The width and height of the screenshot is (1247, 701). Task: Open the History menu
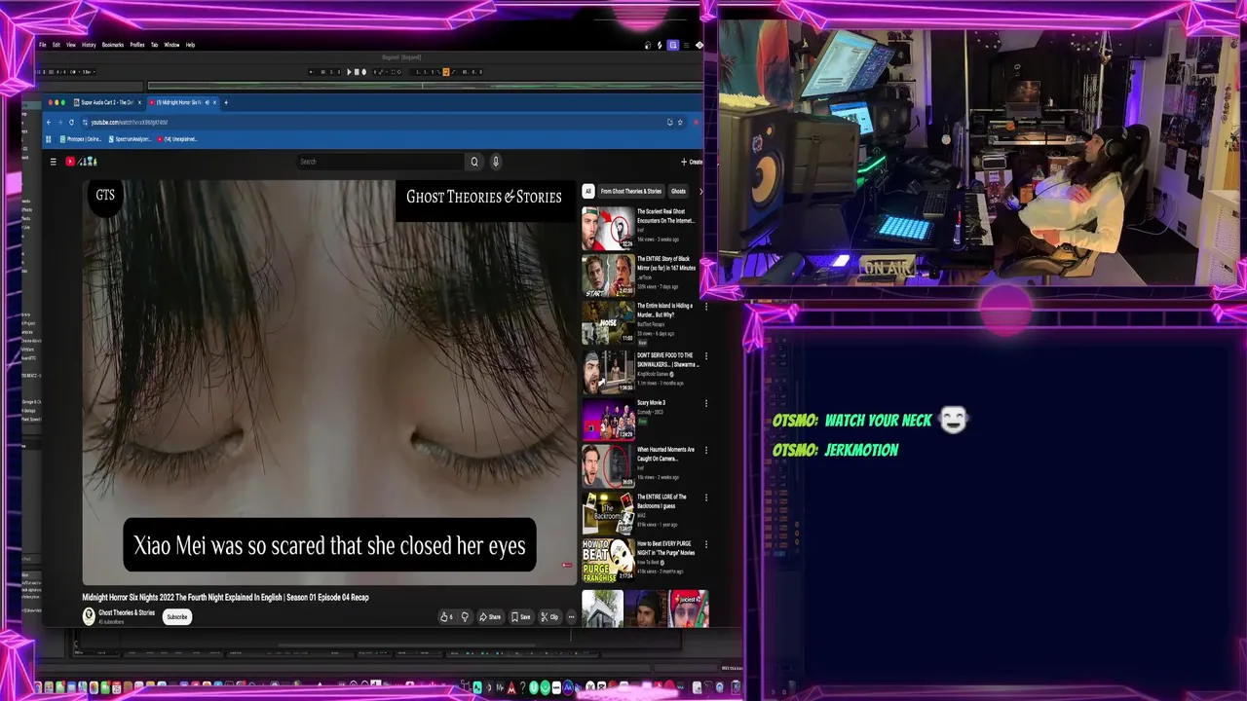(x=89, y=45)
